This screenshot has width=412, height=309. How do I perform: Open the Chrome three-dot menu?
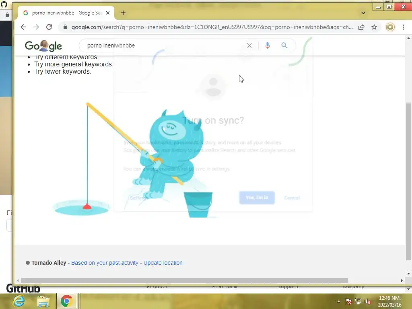click(403, 27)
